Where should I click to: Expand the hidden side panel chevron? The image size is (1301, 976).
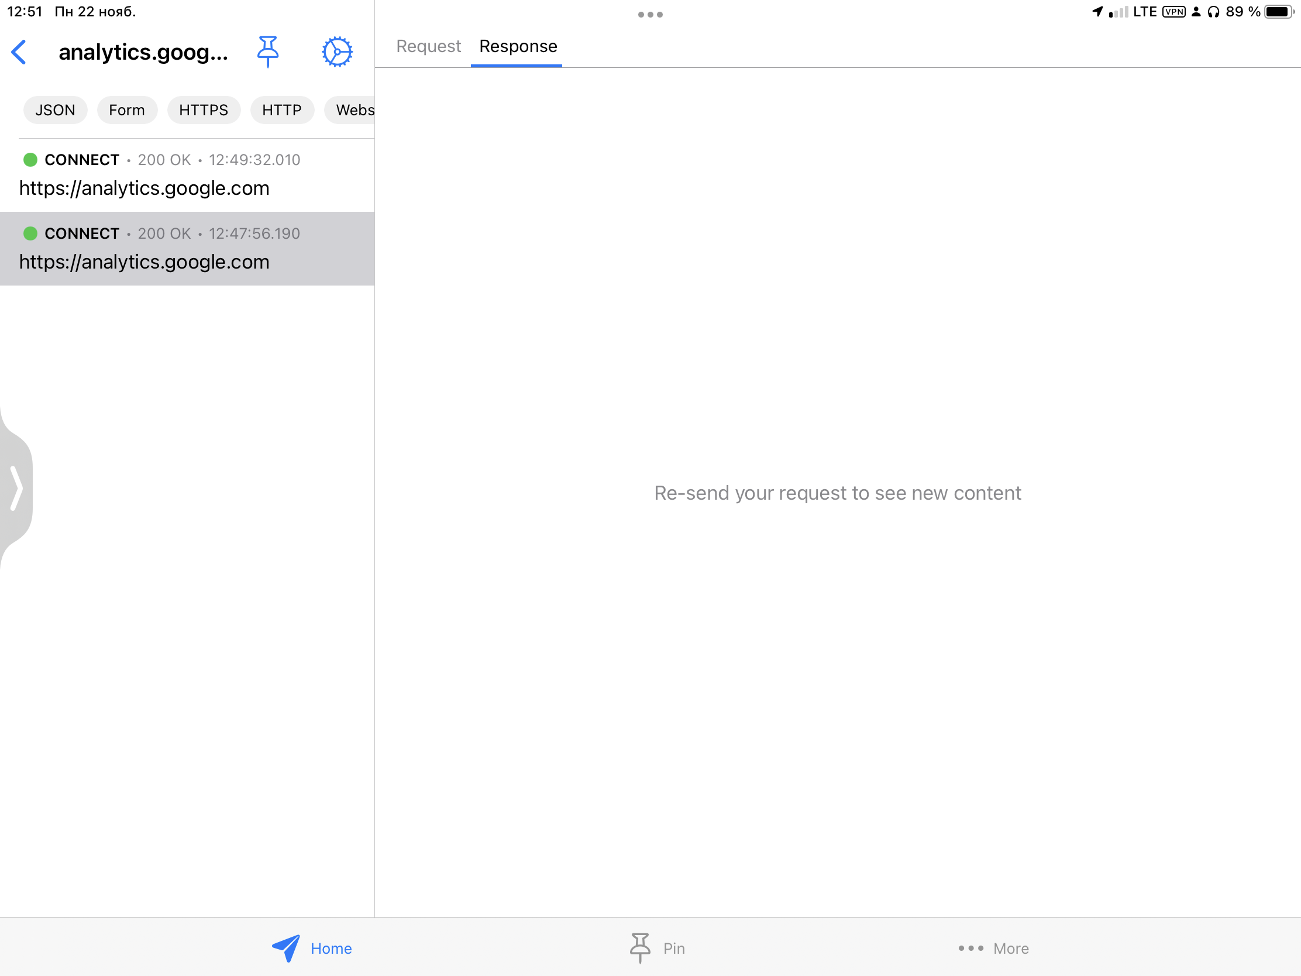[x=17, y=489]
